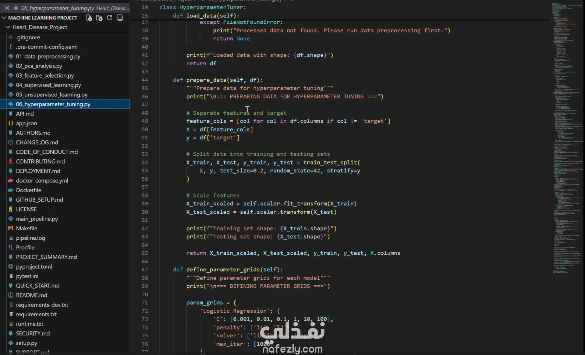Viewport: 585px width, 355px height.
Task: Open README.md from the file tree
Action: point(31,295)
